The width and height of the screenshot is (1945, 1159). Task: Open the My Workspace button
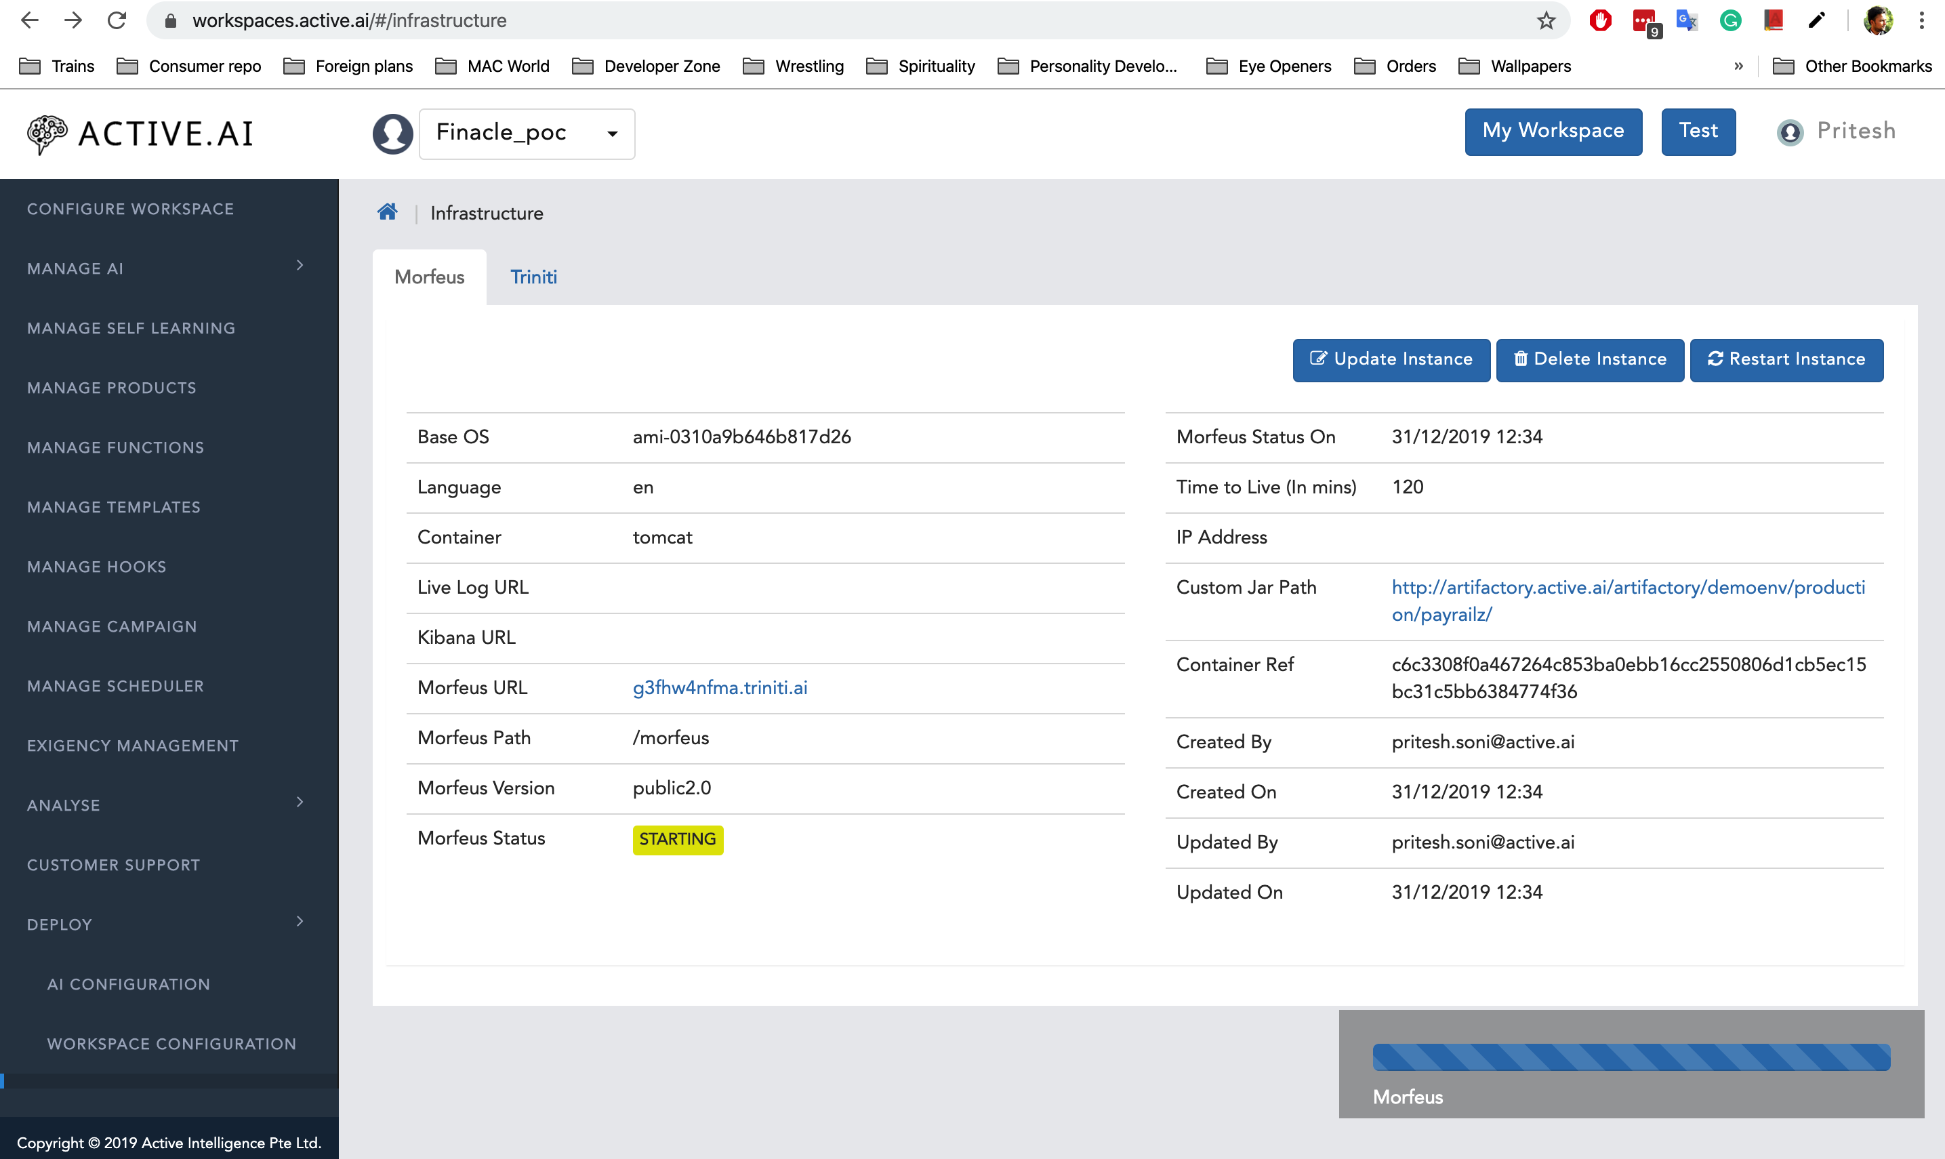(1553, 131)
